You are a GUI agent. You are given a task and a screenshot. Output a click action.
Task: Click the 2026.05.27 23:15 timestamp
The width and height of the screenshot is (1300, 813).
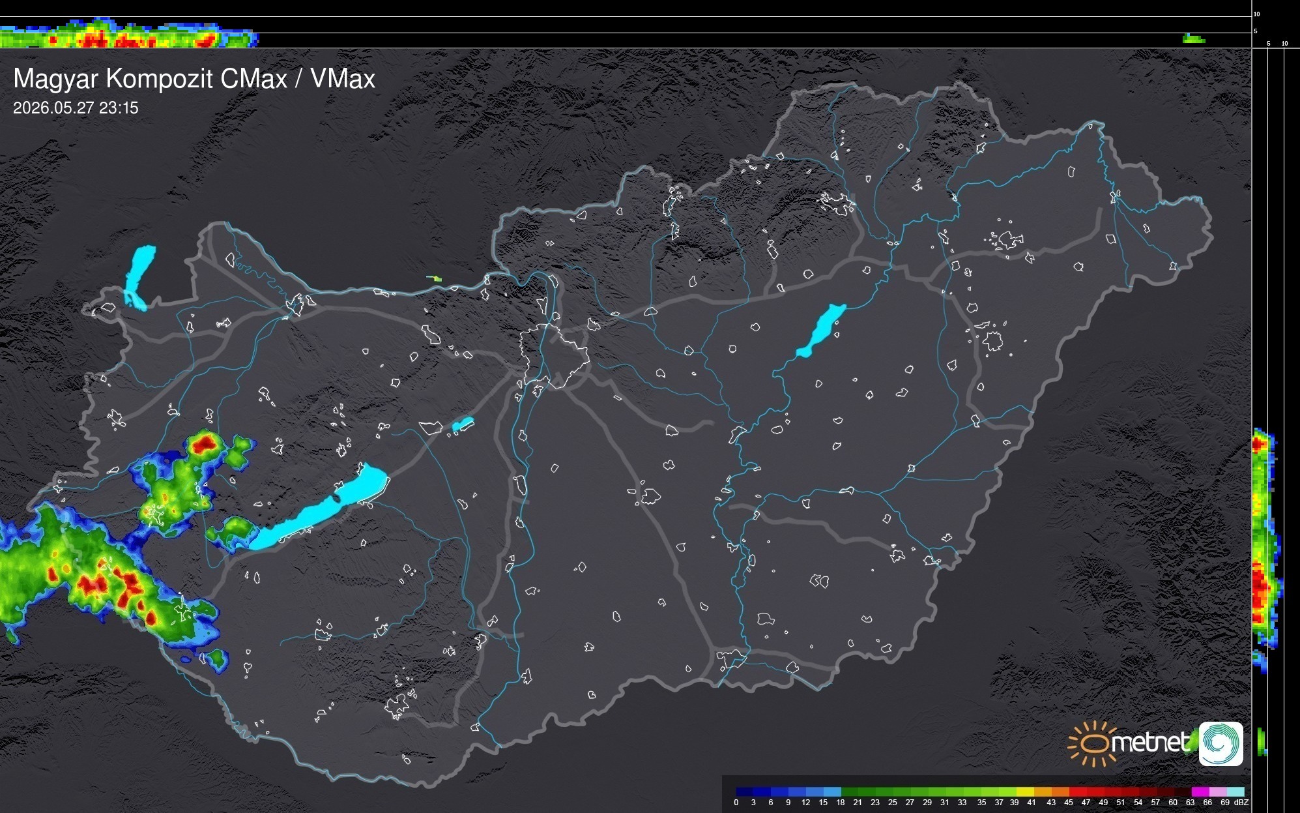tap(76, 108)
